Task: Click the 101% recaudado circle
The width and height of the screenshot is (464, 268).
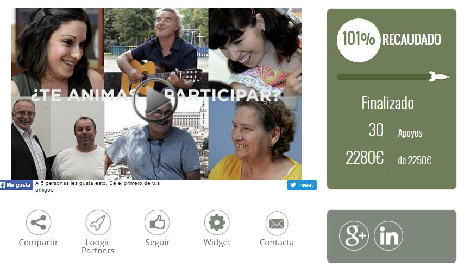Action: click(359, 40)
